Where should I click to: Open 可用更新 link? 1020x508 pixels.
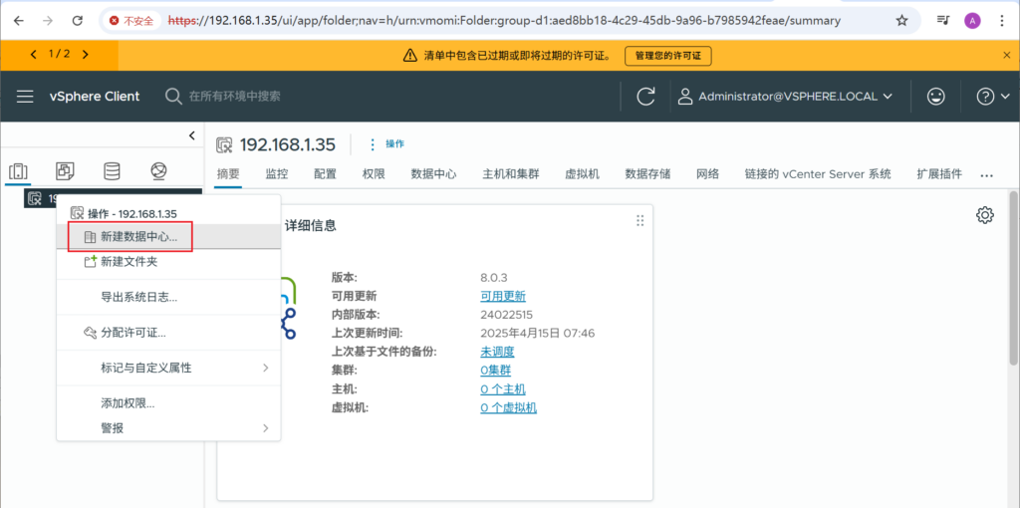[503, 296]
